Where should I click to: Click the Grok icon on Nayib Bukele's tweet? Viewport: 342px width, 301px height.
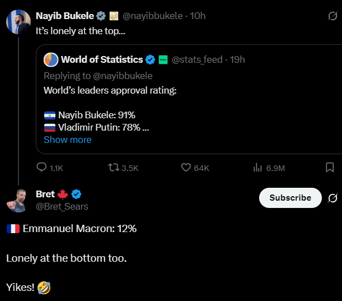[332, 16]
